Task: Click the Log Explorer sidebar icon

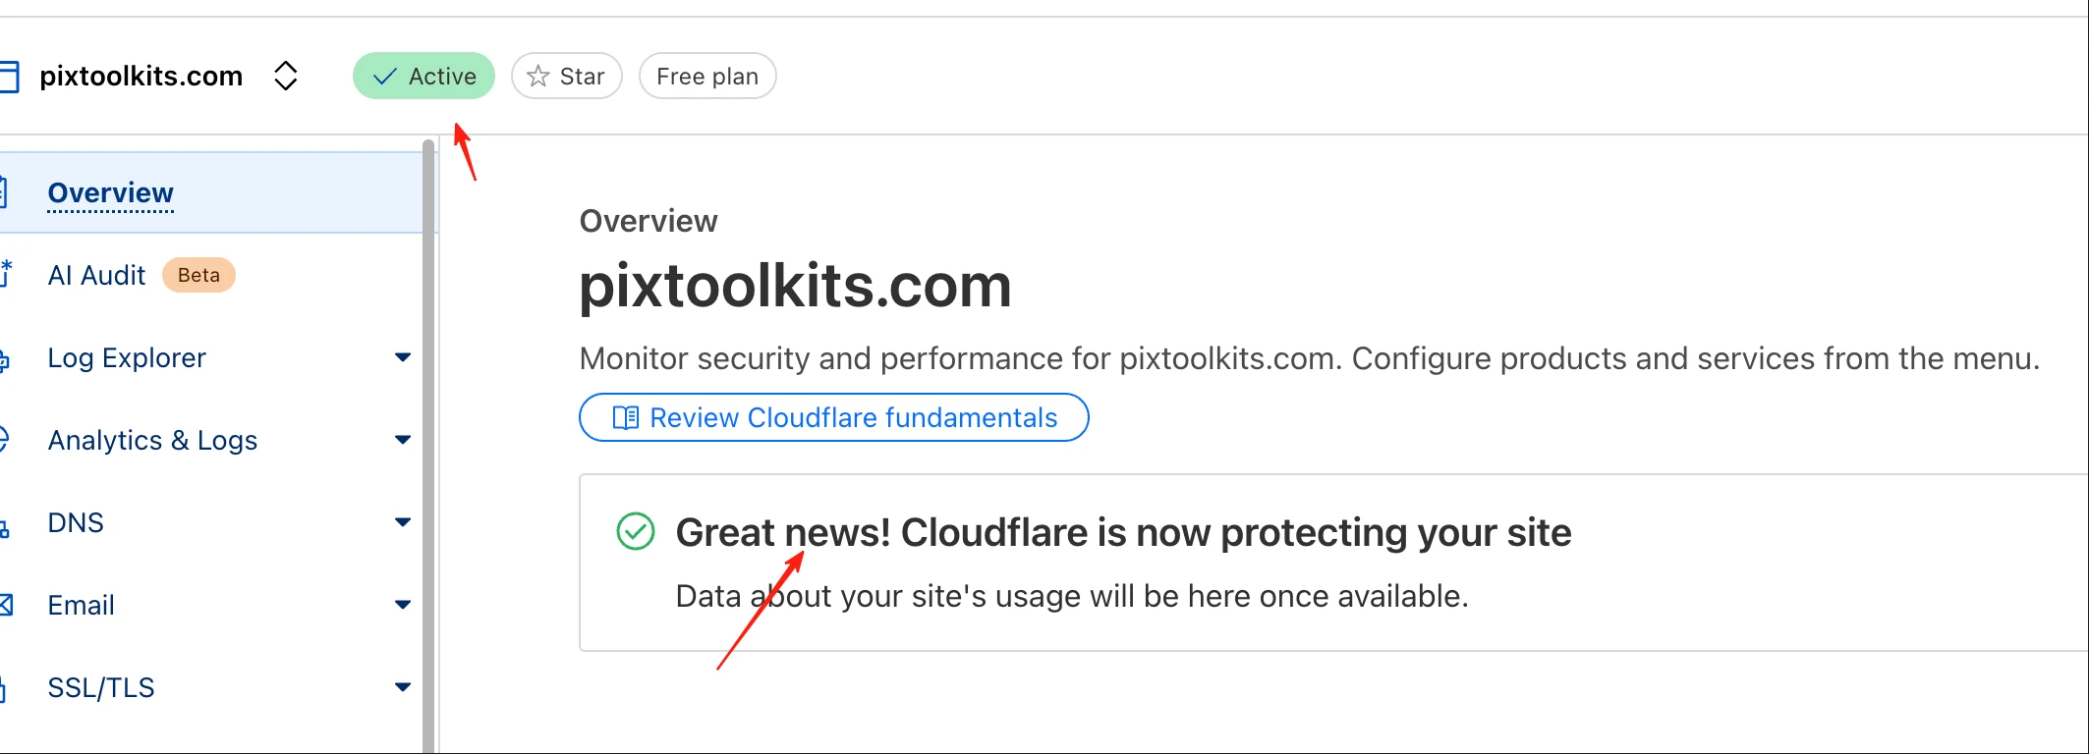Action: pos(4,359)
